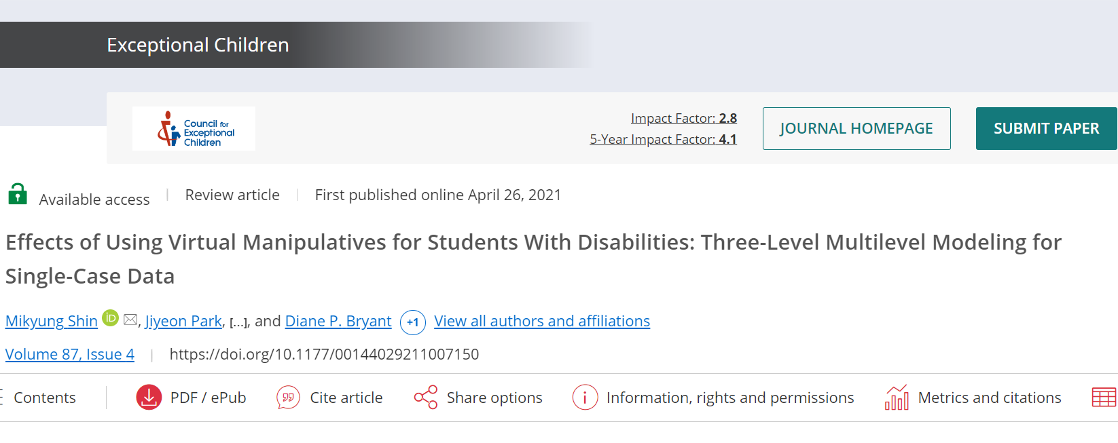
Task: Click the information circle icon
Action: (x=585, y=398)
